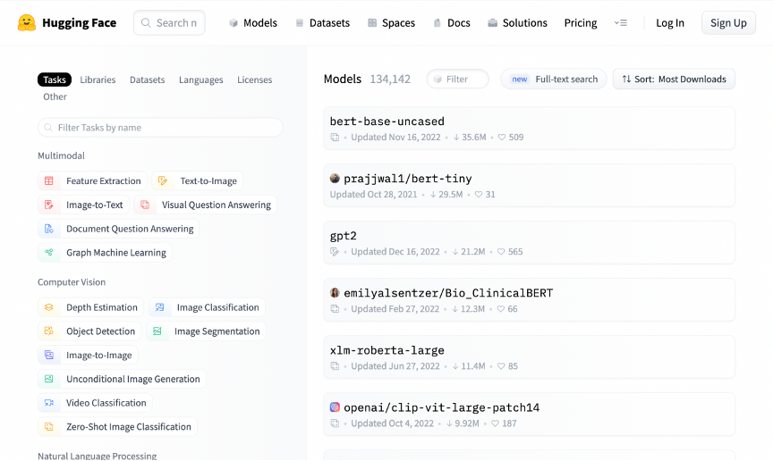Open openai/clip-vit-large-patch14 model
Viewport: 773px width, 461px height.
pos(529,415)
